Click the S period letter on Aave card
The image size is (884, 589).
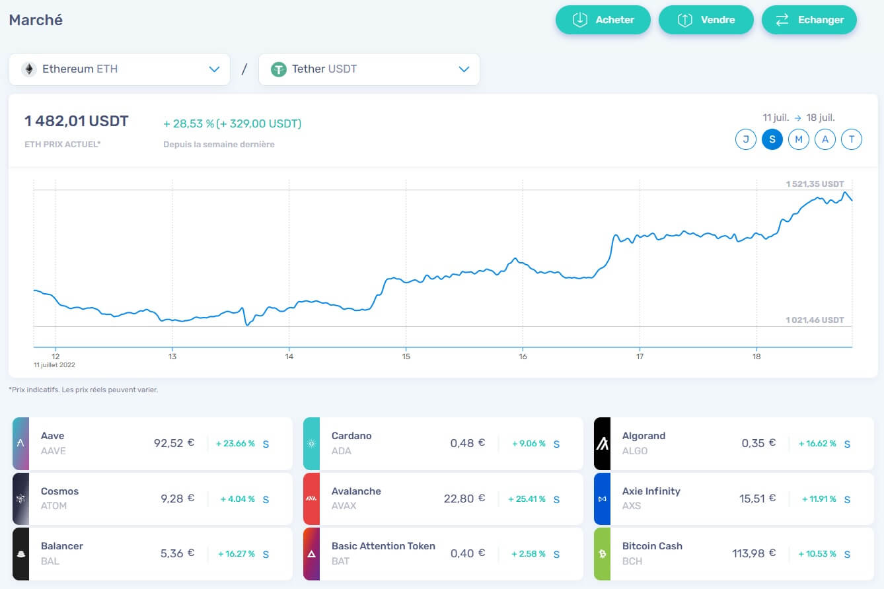[x=266, y=444]
